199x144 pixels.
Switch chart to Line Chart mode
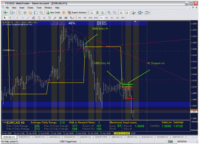pyautogui.click(x=103, y=12)
